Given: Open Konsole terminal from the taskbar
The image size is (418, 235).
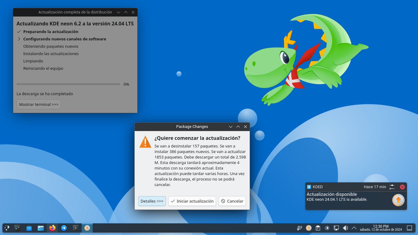Looking at the screenshot, I should click(x=75, y=228).
